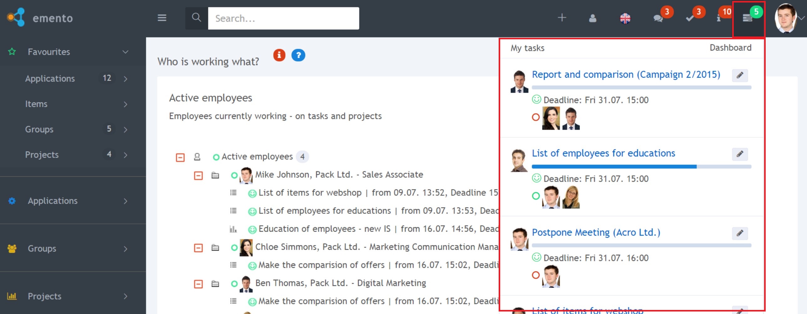Open info notifications icon with badge 10
This screenshot has width=807, height=314.
(719, 18)
